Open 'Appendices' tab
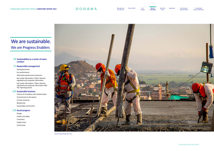Screen dimensions: 214x151 pos(172,8)
